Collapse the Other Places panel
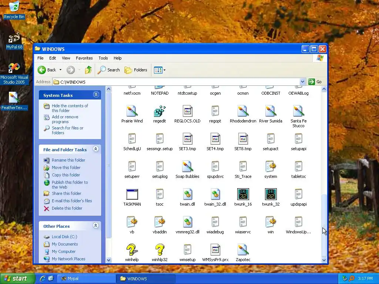The height and width of the screenshot is (284, 379). (96, 226)
